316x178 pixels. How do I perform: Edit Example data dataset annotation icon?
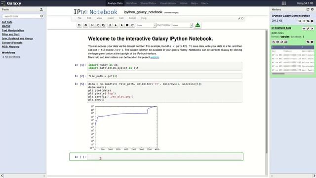(312, 42)
